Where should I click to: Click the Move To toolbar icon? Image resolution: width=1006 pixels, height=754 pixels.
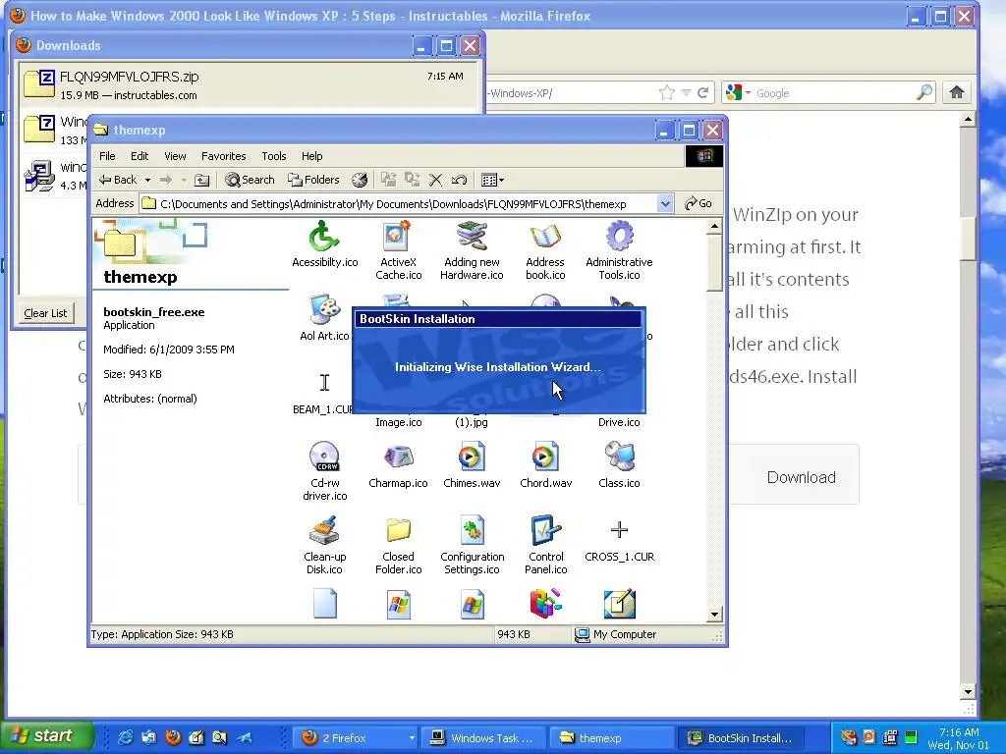388,181
